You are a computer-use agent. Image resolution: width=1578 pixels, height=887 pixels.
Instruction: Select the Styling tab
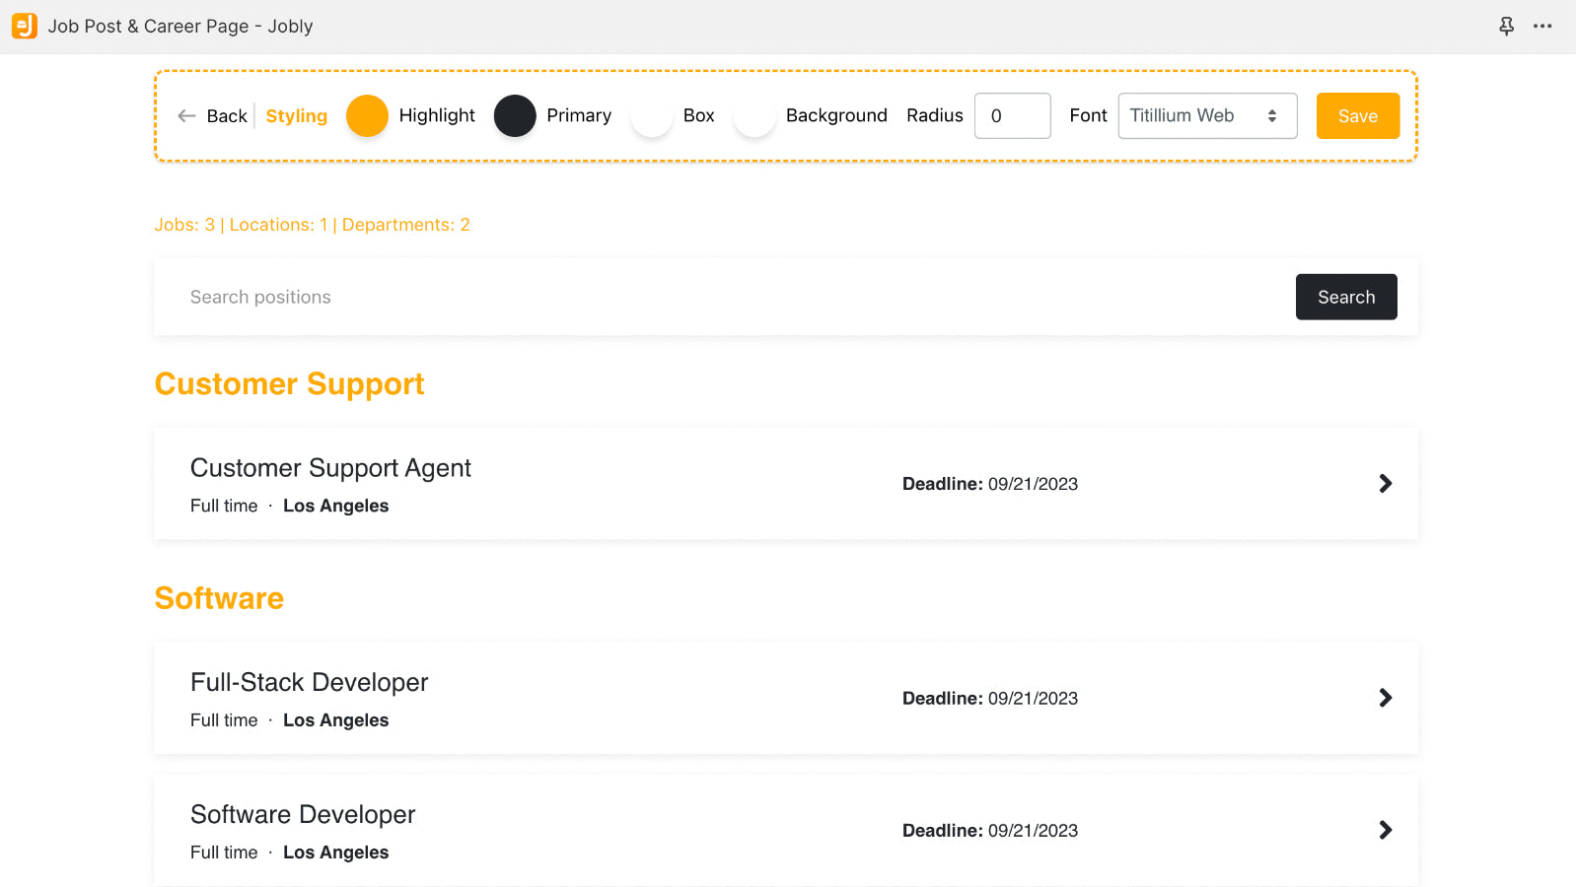tap(296, 115)
